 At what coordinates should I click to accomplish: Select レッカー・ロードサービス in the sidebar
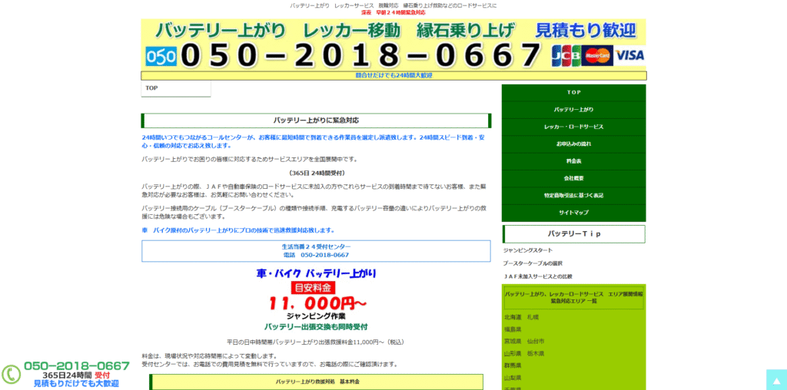(x=573, y=127)
